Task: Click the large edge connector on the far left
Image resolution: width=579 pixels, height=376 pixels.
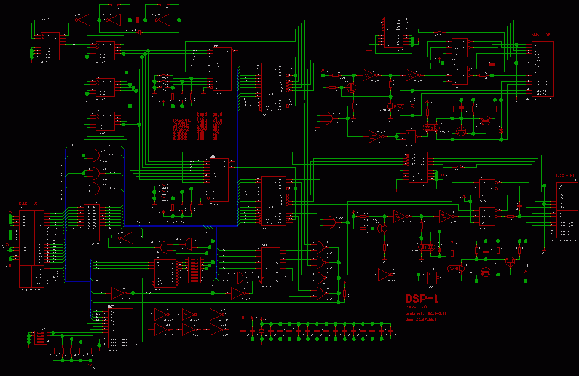Action: 31,238
